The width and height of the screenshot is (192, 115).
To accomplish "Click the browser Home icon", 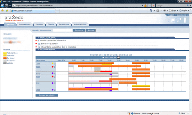I will pyautogui.click(x=151, y=11).
